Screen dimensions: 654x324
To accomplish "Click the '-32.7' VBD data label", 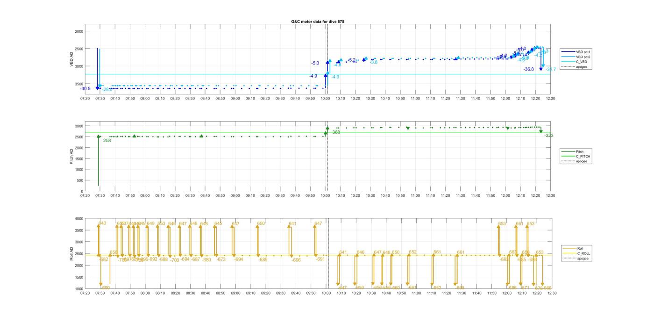I will (x=551, y=70).
